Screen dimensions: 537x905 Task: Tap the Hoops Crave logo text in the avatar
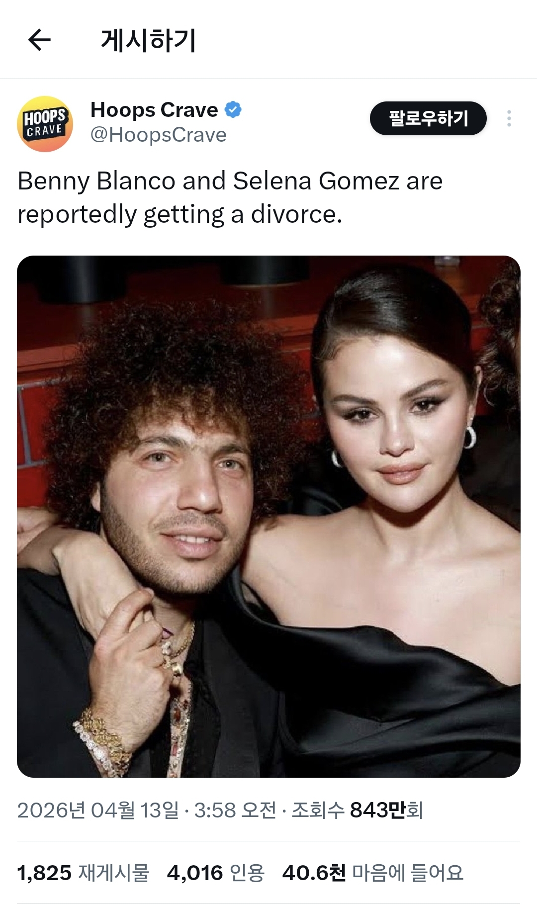(45, 123)
